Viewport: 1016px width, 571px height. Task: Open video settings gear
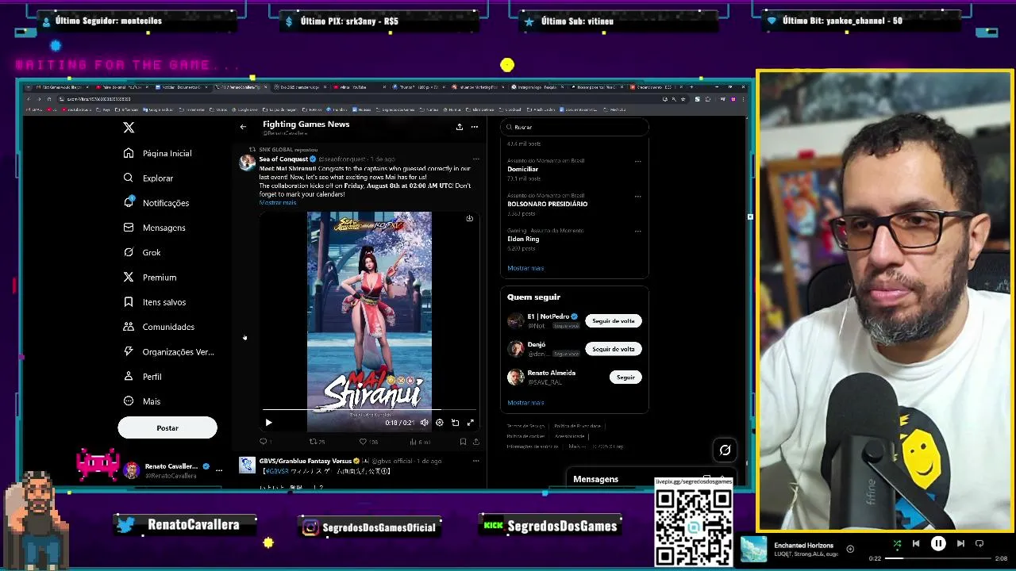point(440,423)
